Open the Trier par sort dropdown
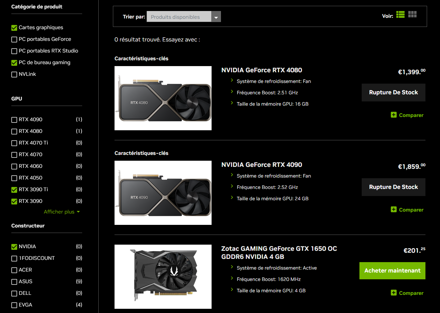This screenshot has width=440, height=313. (x=184, y=17)
